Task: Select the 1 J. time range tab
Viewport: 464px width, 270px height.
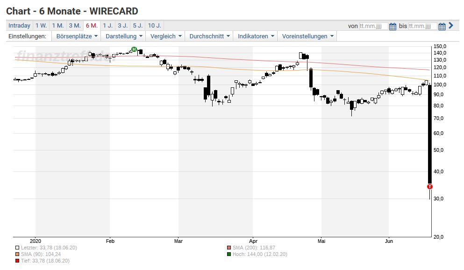Action: tap(108, 25)
